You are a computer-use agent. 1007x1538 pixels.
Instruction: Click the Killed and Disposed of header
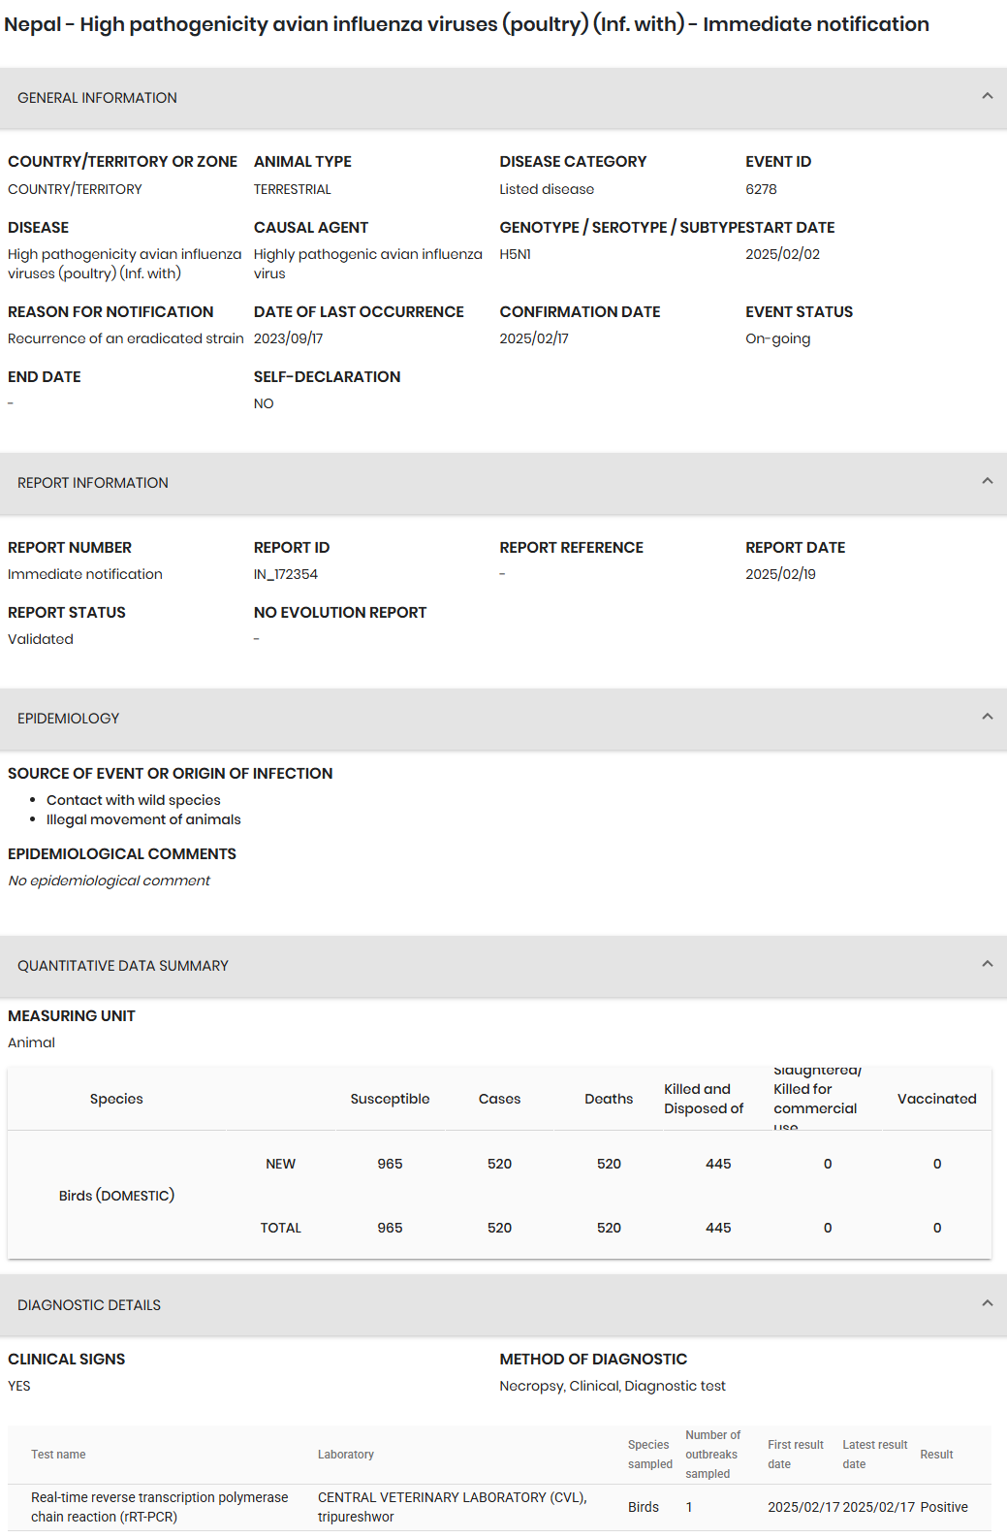point(704,1099)
